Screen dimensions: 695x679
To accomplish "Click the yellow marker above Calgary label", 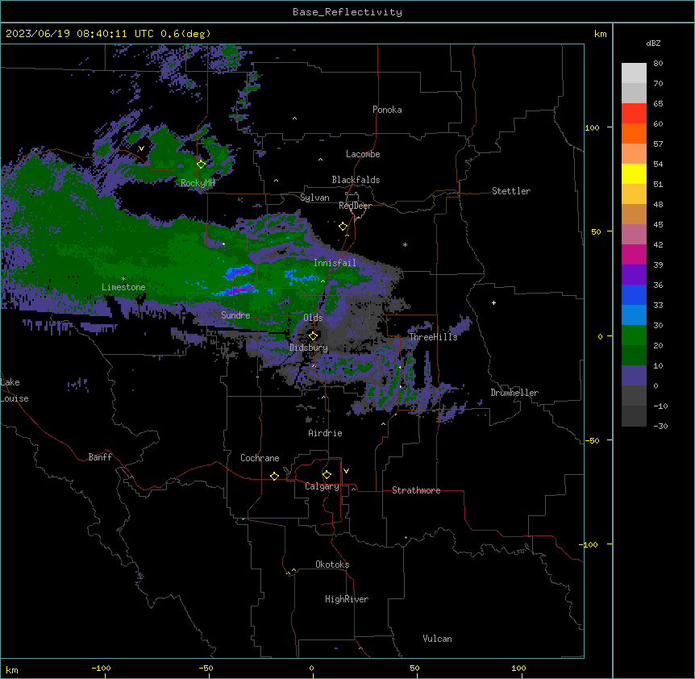I will tap(327, 475).
